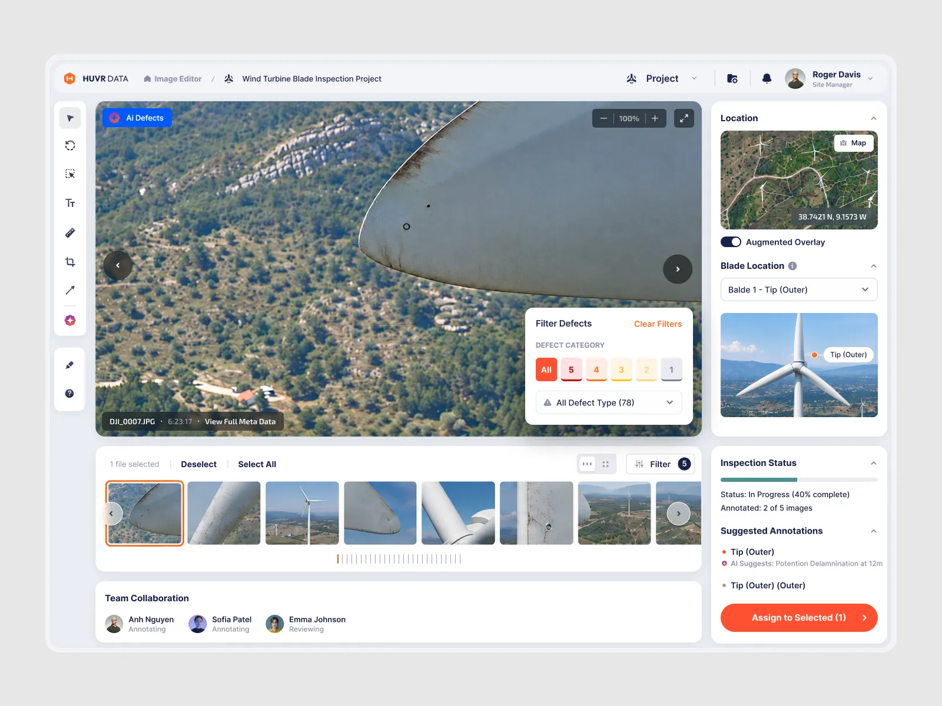Select the ruler measure tool

pos(70,233)
